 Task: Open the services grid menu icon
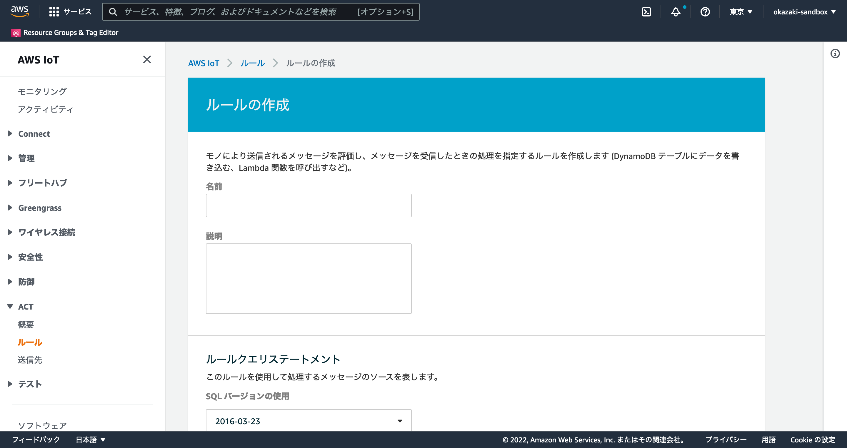click(54, 12)
